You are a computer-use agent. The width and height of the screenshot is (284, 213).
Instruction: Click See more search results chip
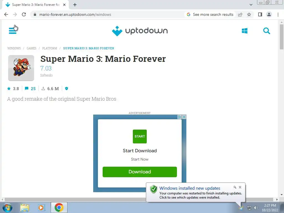210,14
